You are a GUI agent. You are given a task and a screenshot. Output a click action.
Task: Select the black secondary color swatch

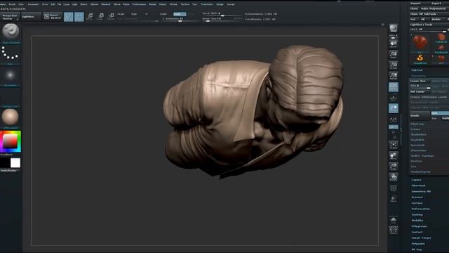[5, 162]
